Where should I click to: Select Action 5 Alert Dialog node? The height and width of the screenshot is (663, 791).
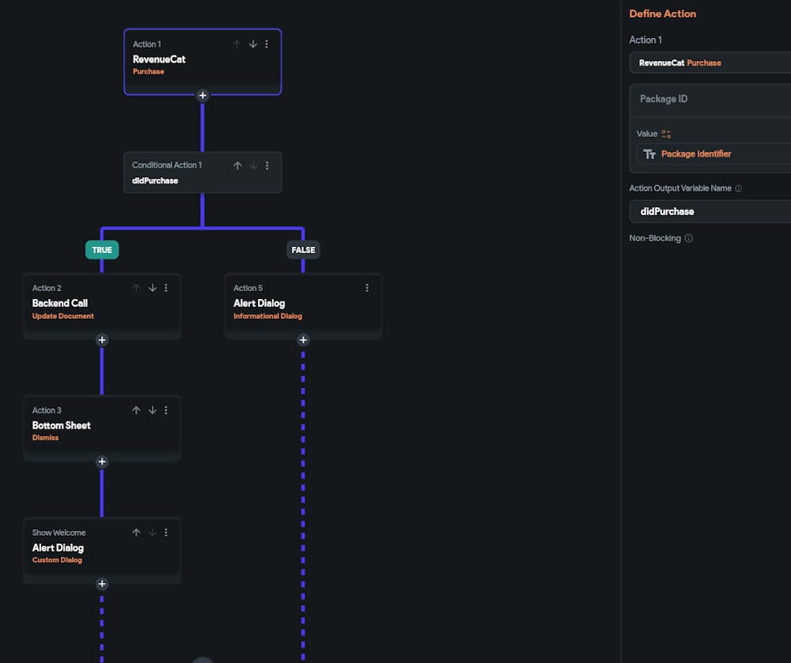pyautogui.click(x=303, y=305)
